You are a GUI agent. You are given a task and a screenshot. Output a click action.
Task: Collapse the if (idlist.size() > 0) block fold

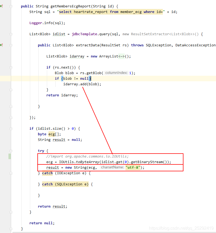(x=11, y=129)
